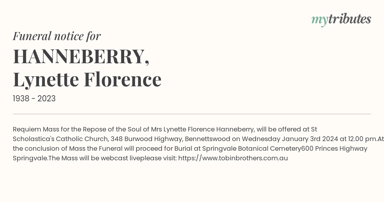384x202 pixels.
Task: Open the tobinbrothers.com.au webcast link
Action: coord(233,158)
